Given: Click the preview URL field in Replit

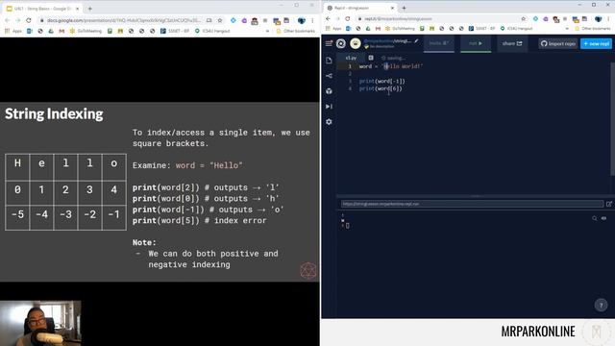Looking at the screenshot, I should pos(472,204).
